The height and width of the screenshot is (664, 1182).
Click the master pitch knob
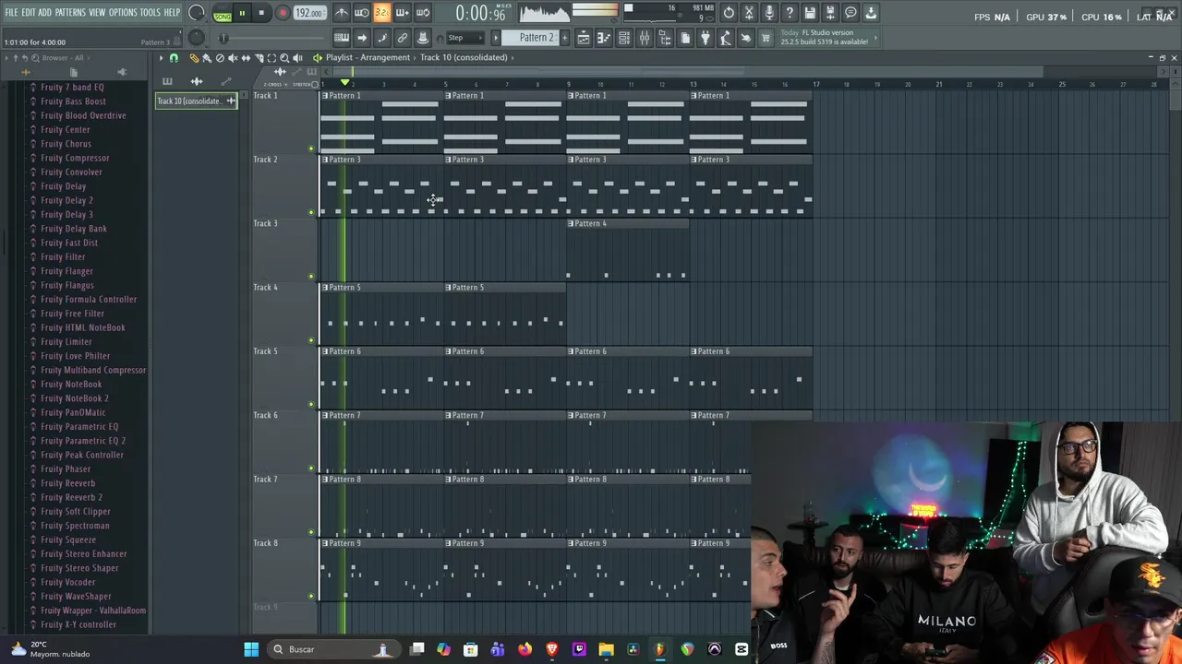pyautogui.click(x=196, y=38)
